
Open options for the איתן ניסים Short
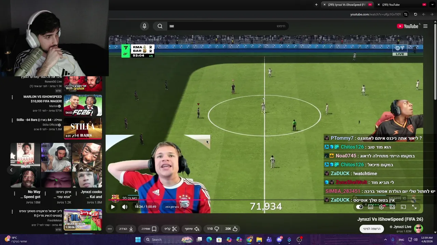tap(45, 194)
